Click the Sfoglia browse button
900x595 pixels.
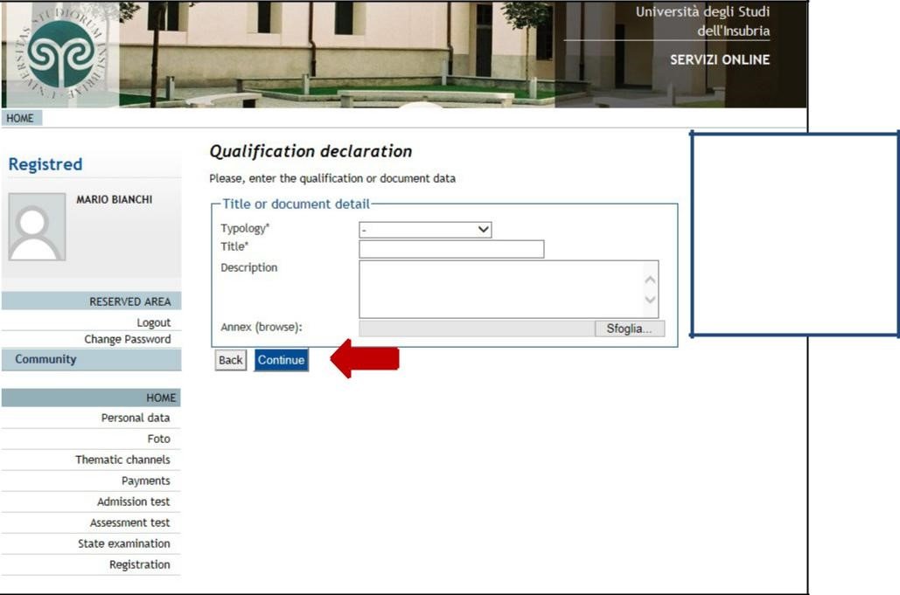630,329
